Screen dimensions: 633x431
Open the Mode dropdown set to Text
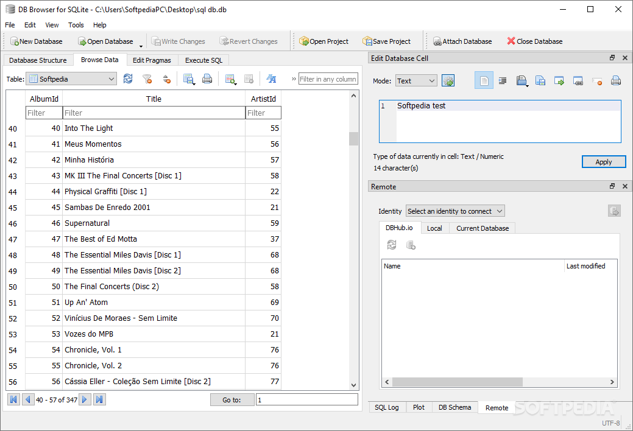tap(416, 81)
